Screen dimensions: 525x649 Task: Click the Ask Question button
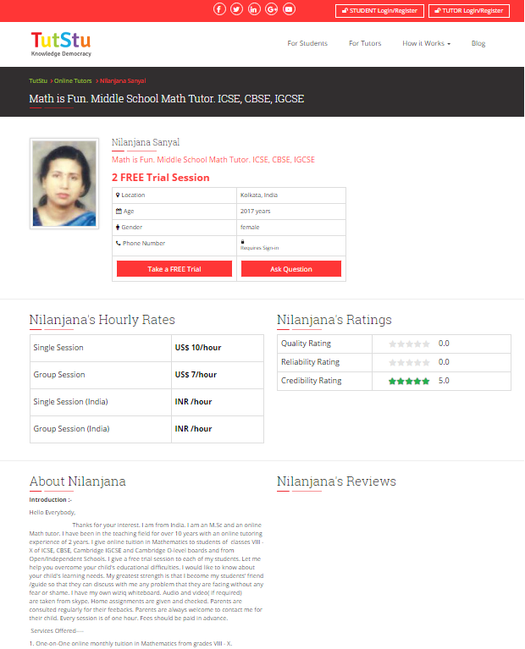click(291, 268)
